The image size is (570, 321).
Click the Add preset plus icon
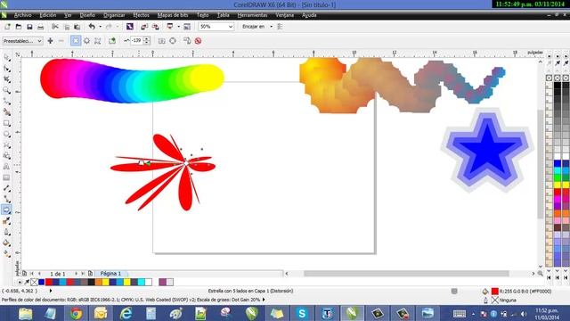point(50,41)
